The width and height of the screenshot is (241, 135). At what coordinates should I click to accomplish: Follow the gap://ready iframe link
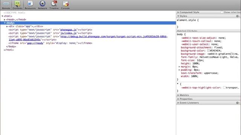(x=35, y=43)
